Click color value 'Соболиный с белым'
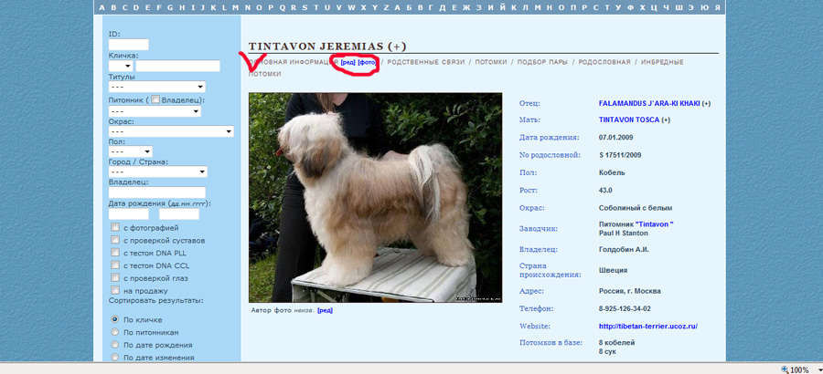823x374 pixels. tap(636, 208)
